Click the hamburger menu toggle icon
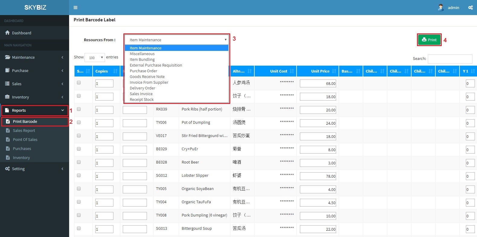477x237 pixels. pyautogui.click(x=75, y=8)
